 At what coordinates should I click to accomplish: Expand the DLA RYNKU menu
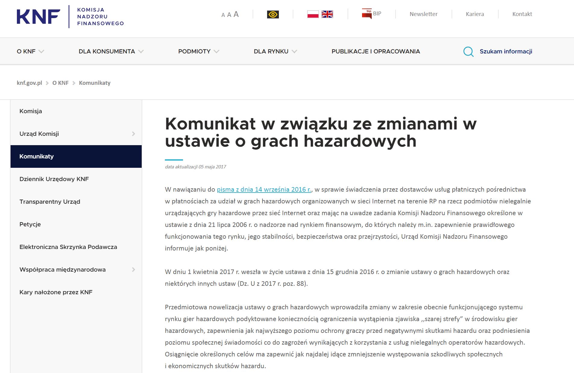275,51
